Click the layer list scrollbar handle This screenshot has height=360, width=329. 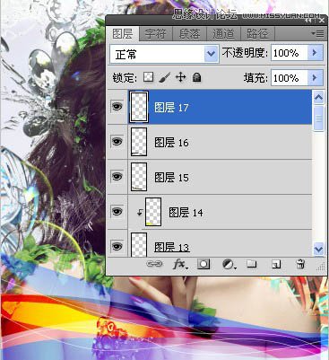318,119
